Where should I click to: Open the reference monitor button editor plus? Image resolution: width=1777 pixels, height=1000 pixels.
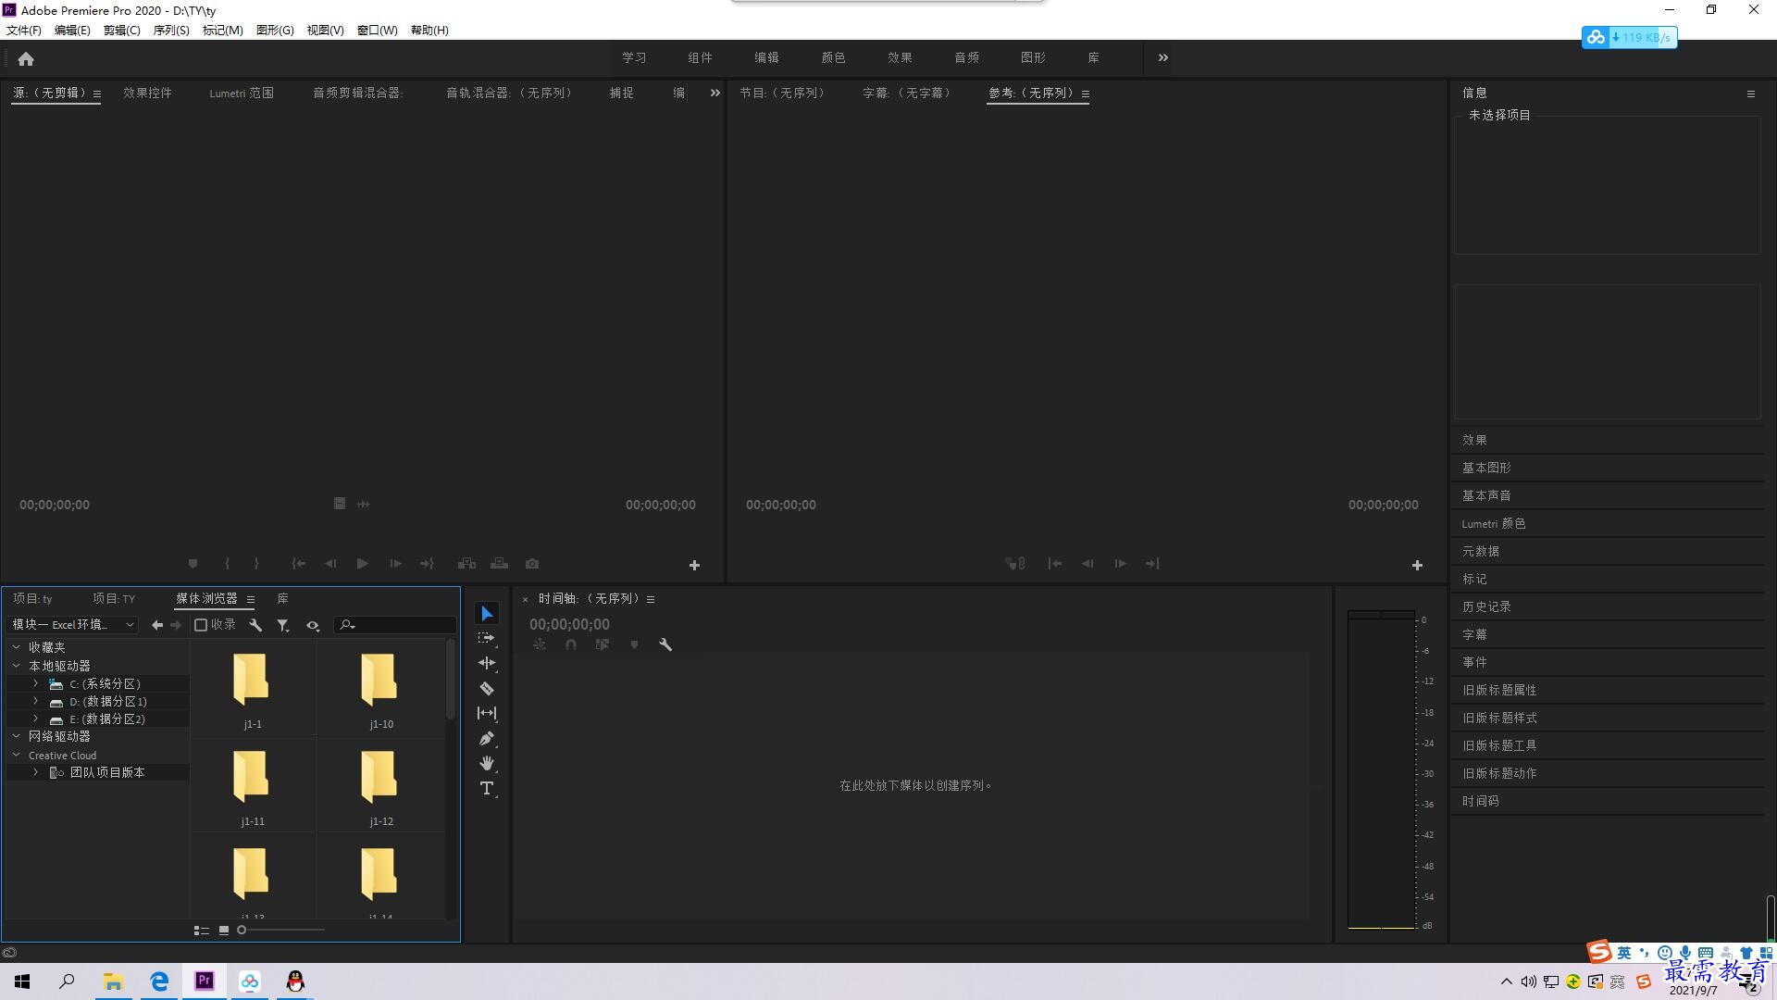tap(1417, 565)
